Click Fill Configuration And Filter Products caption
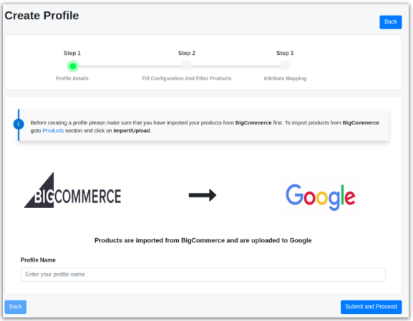The width and height of the screenshot is (413, 321). (x=187, y=79)
